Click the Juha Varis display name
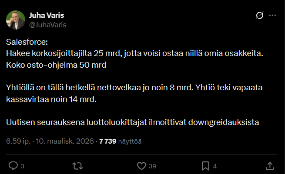Screen dimensions: 285x174 point(47,16)
